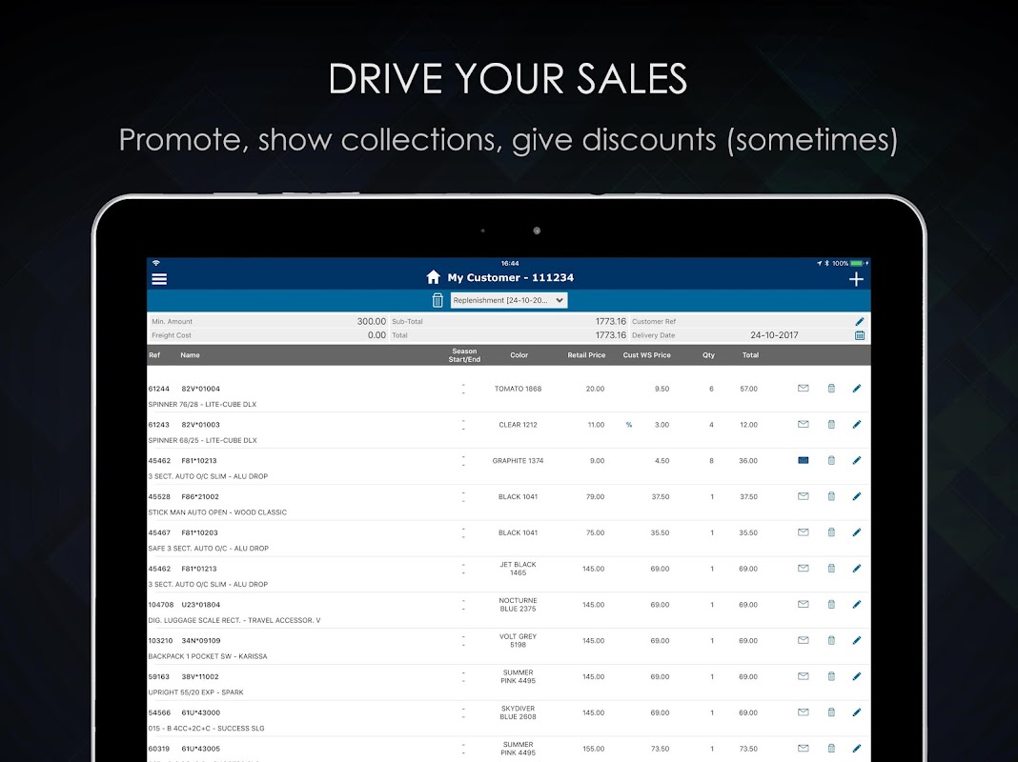This screenshot has height=762, width=1018.
Task: Click envelope icon for 59163 UPRIGHT SPARK row
Action: coord(804,675)
